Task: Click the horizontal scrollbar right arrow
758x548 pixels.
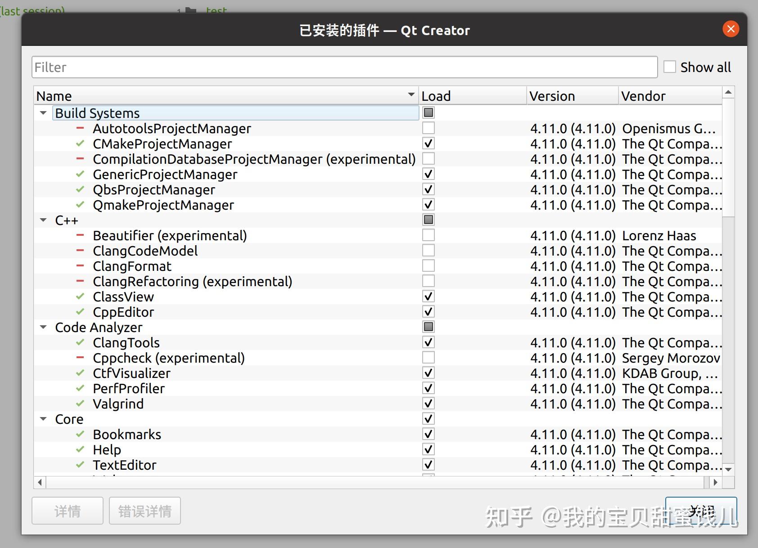Action: coord(716,482)
